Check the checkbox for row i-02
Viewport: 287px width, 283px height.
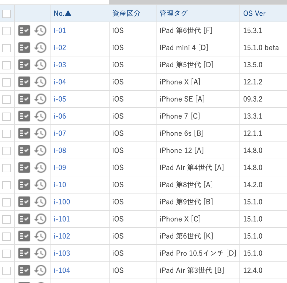pyautogui.click(x=6, y=48)
